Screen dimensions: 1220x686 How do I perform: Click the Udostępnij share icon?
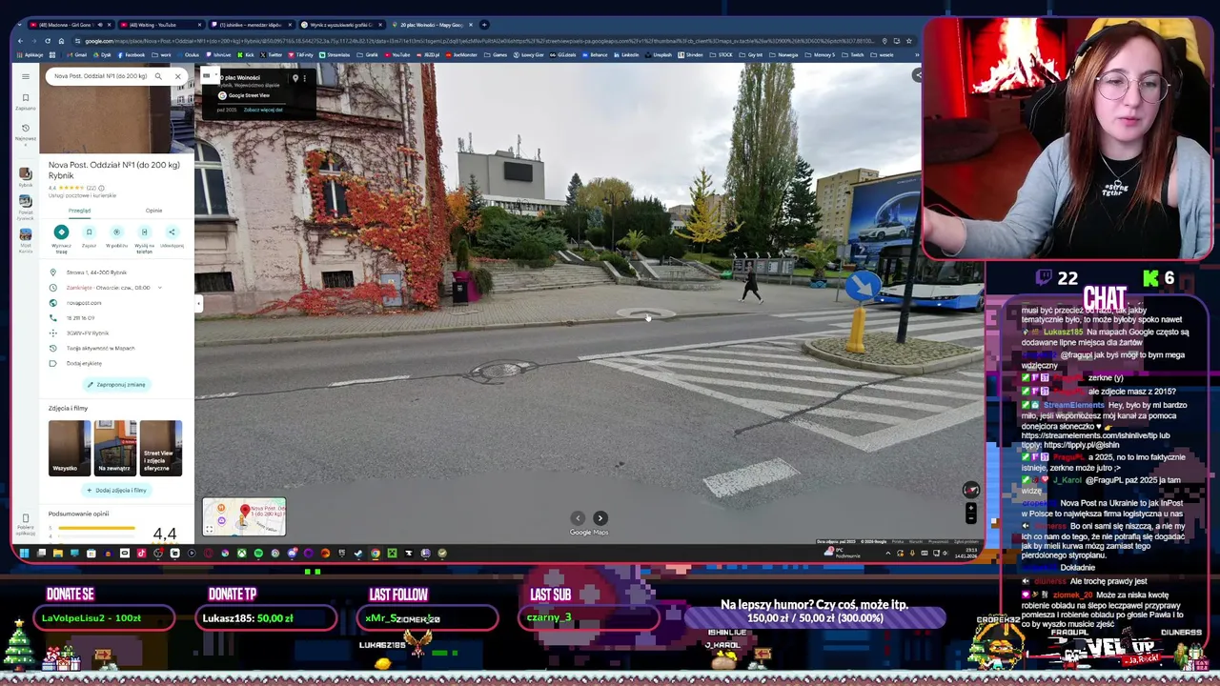[172, 232]
